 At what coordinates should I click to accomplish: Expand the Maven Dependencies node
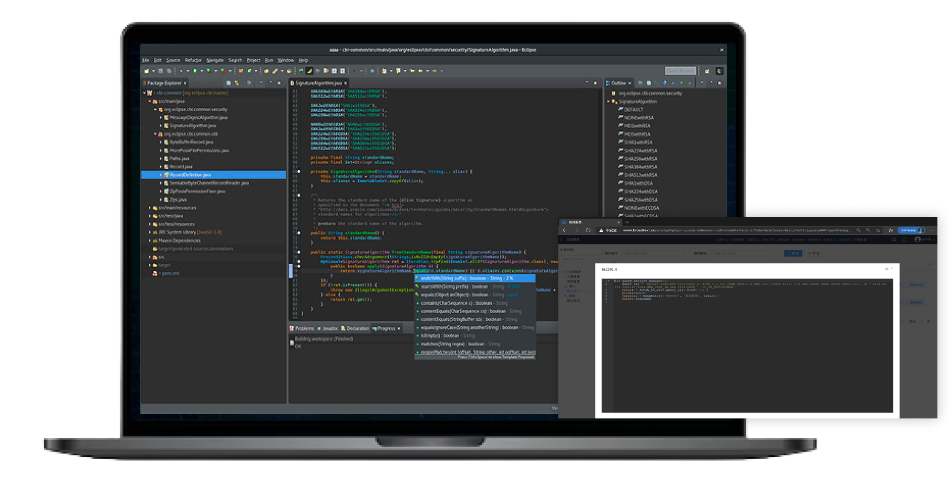coord(150,241)
